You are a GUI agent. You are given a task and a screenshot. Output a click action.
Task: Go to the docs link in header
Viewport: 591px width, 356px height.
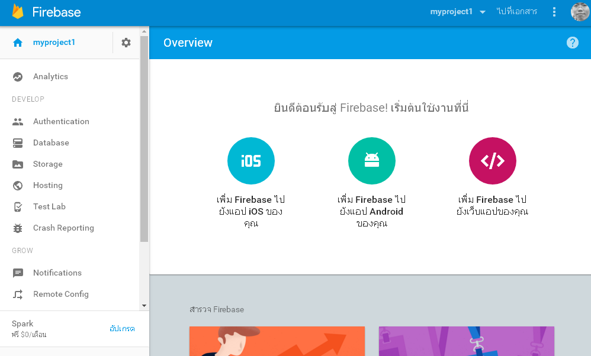coord(517,12)
